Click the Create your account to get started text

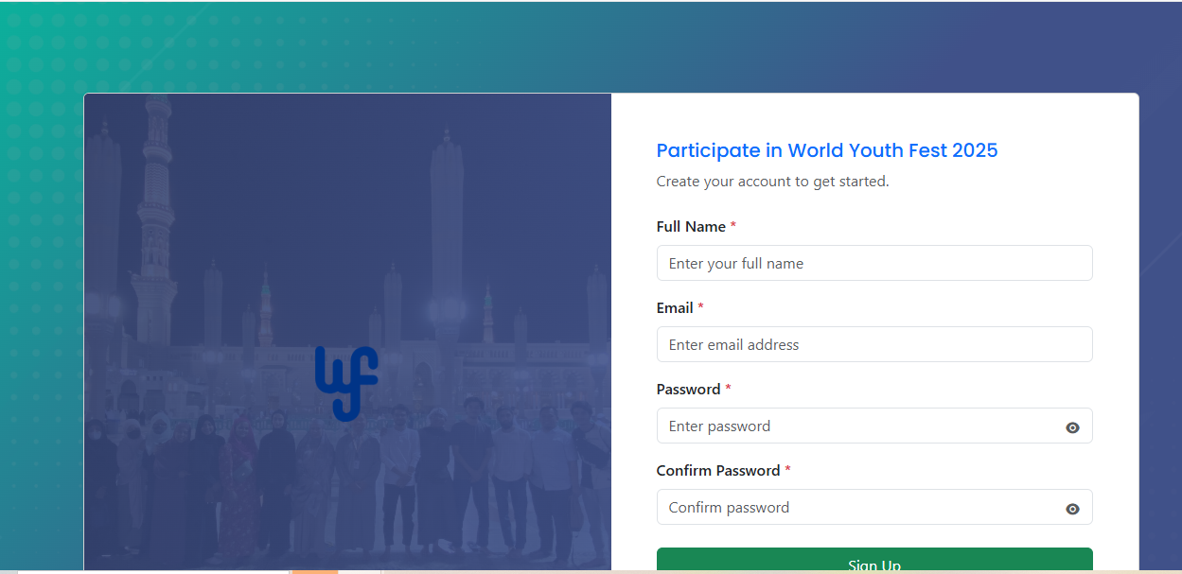772,182
